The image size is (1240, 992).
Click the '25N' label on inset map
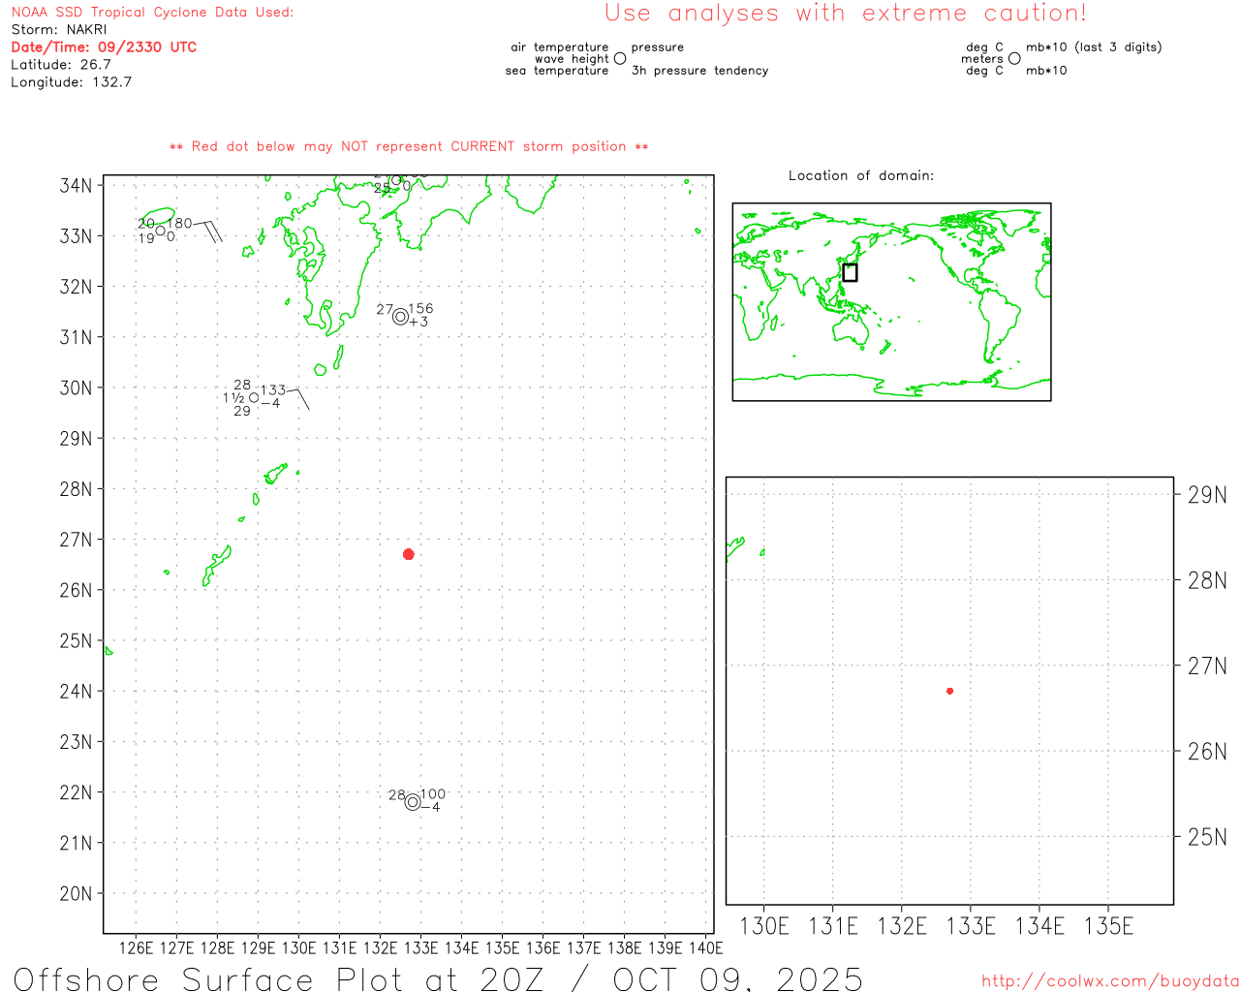pyautogui.click(x=1207, y=838)
